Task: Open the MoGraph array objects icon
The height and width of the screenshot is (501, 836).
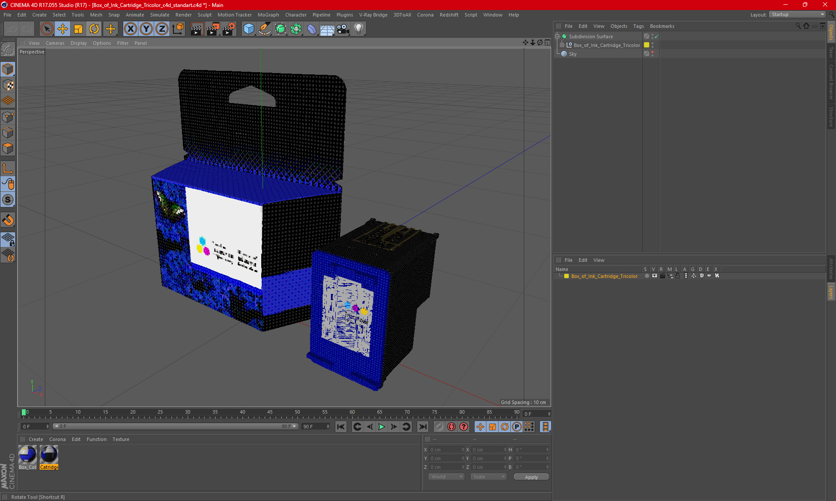Action: (297, 29)
